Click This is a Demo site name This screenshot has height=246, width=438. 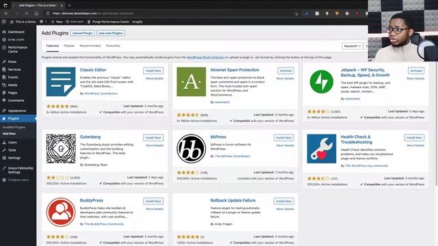point(23,22)
